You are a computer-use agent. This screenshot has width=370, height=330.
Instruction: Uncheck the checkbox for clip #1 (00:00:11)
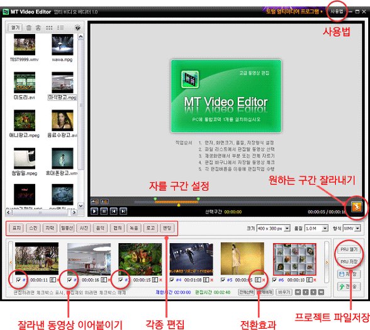point(18,280)
